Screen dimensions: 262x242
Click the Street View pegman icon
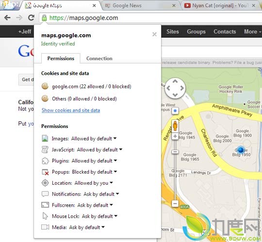pyautogui.click(x=175, y=126)
